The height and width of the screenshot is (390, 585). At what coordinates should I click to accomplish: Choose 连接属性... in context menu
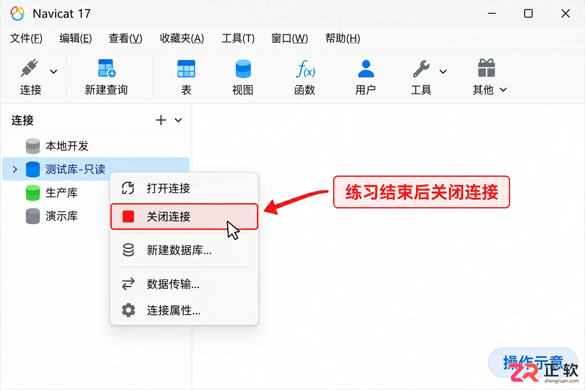coord(184,310)
